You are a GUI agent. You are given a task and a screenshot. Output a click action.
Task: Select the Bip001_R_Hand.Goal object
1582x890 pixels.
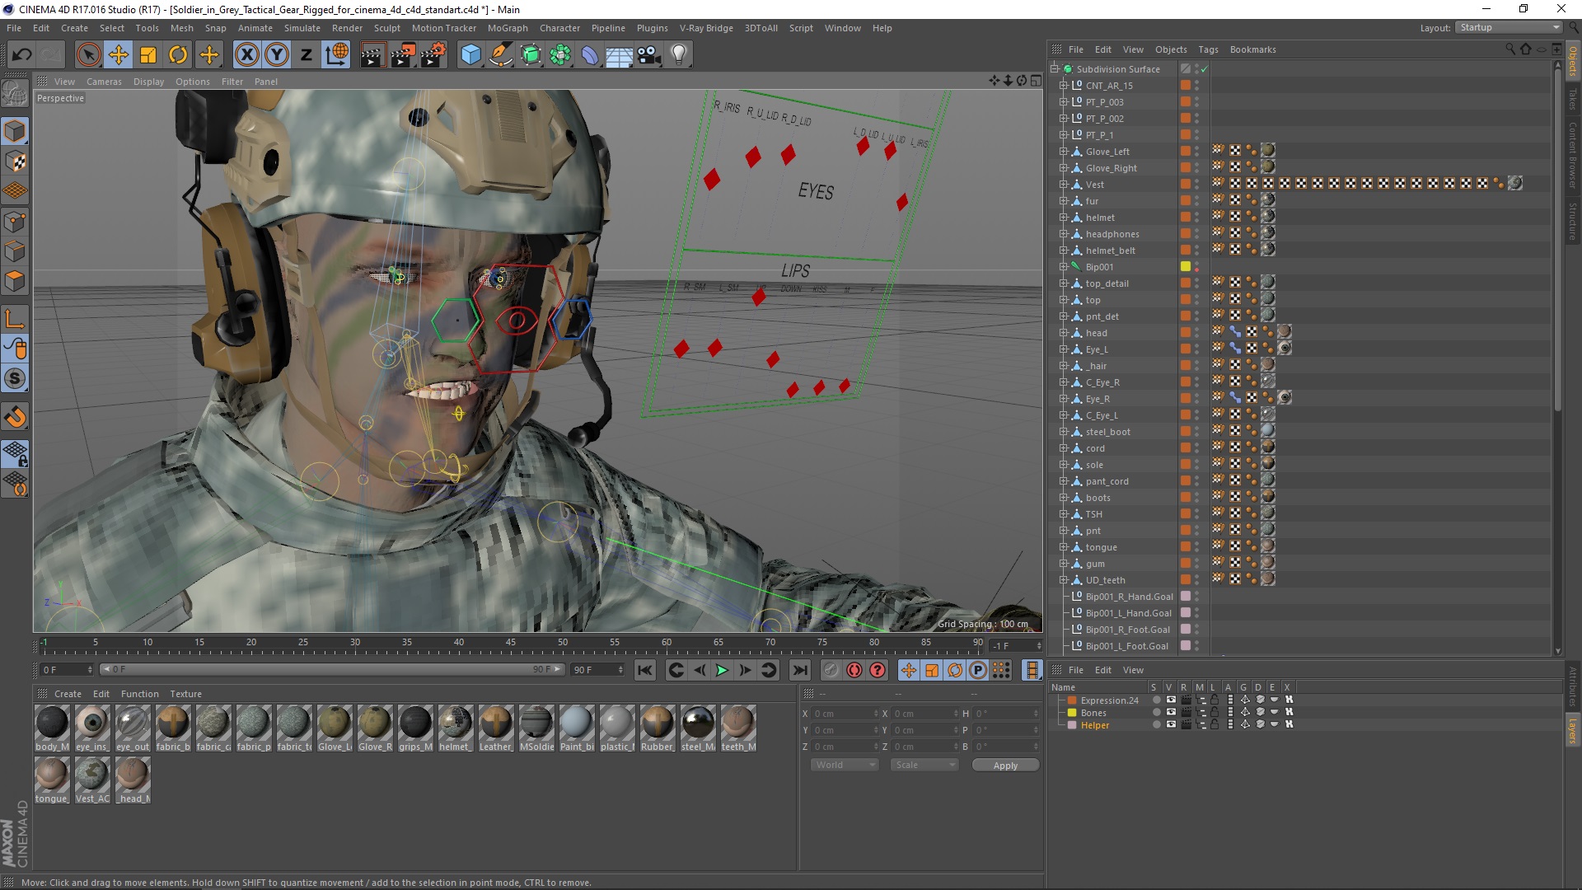tap(1129, 597)
